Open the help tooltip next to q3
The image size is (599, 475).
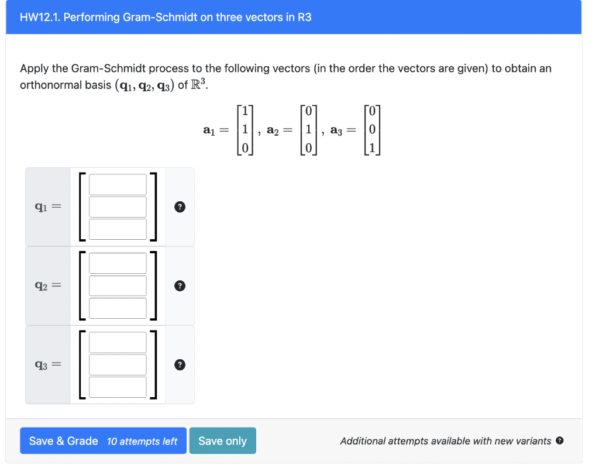point(180,364)
